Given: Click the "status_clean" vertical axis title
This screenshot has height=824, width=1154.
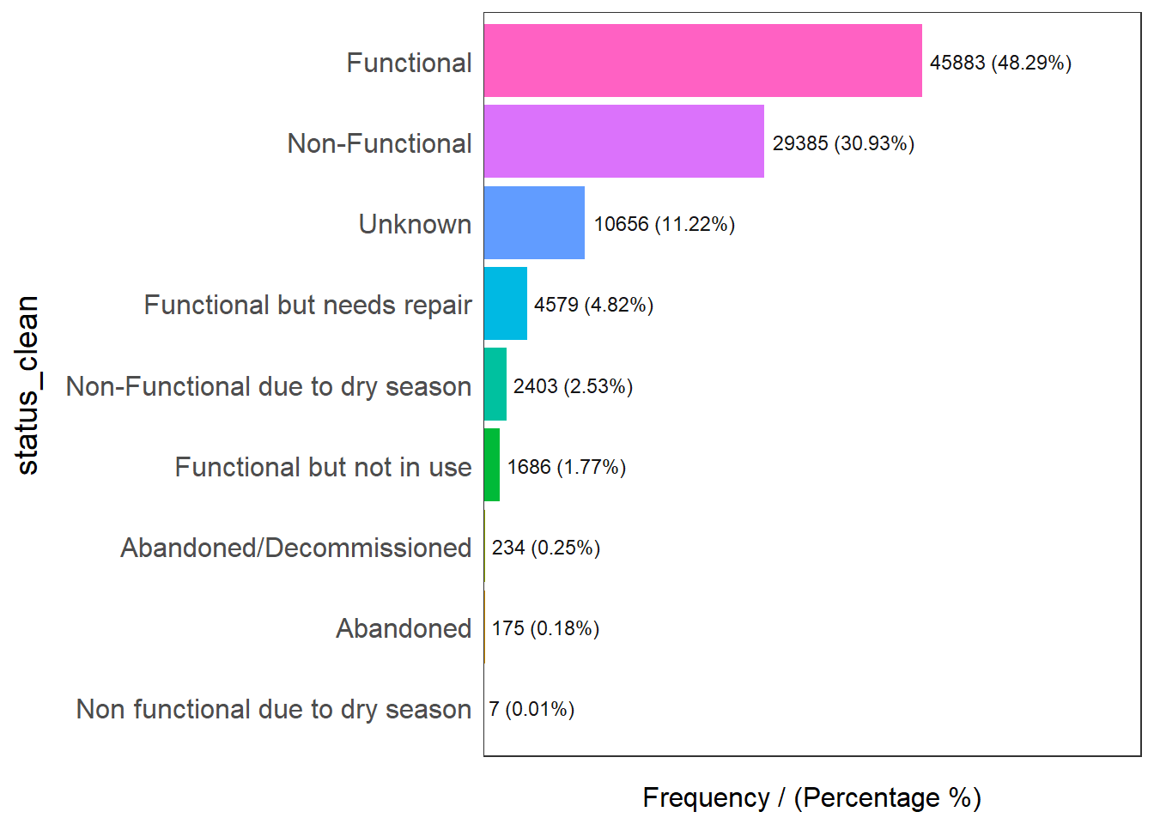Looking at the screenshot, I should click(x=27, y=385).
